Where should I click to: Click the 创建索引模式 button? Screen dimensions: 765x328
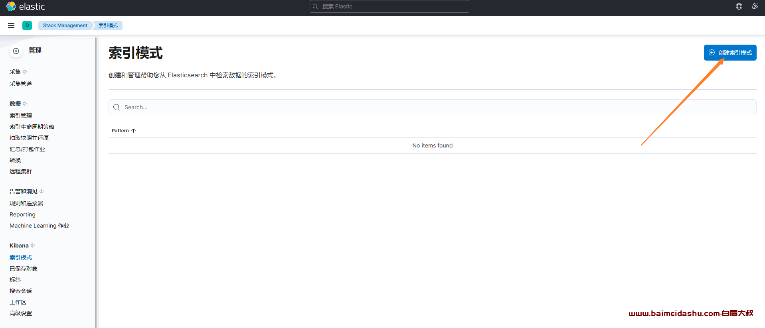point(730,53)
